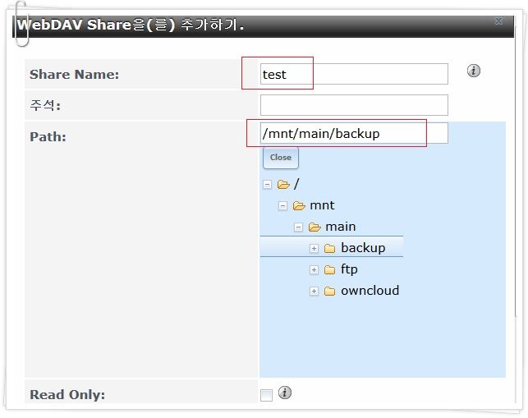
Task: Select the root / folder in tree
Action: tap(296, 184)
